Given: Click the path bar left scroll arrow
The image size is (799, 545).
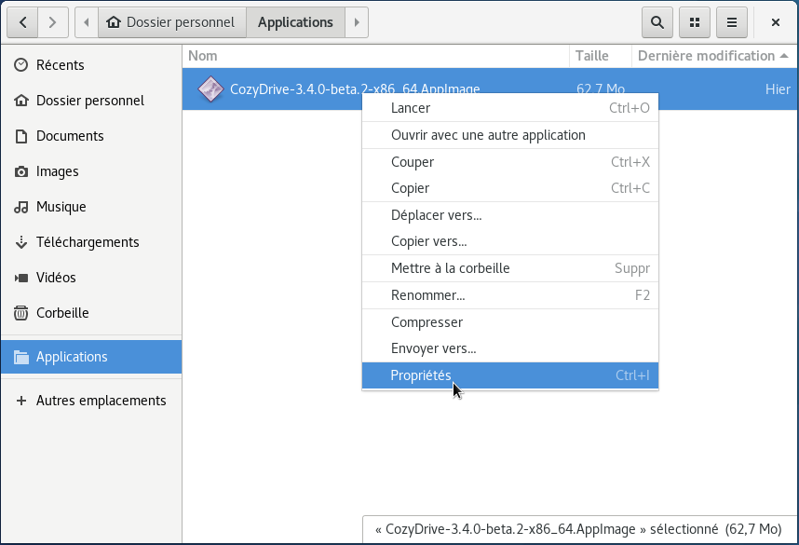Looking at the screenshot, I should tap(87, 22).
